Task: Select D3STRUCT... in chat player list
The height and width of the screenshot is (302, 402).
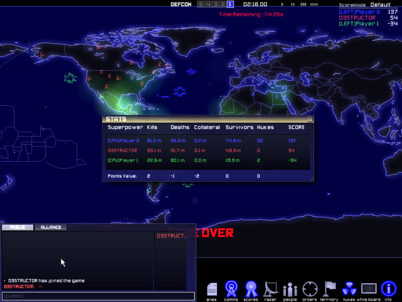Action: [x=172, y=236]
